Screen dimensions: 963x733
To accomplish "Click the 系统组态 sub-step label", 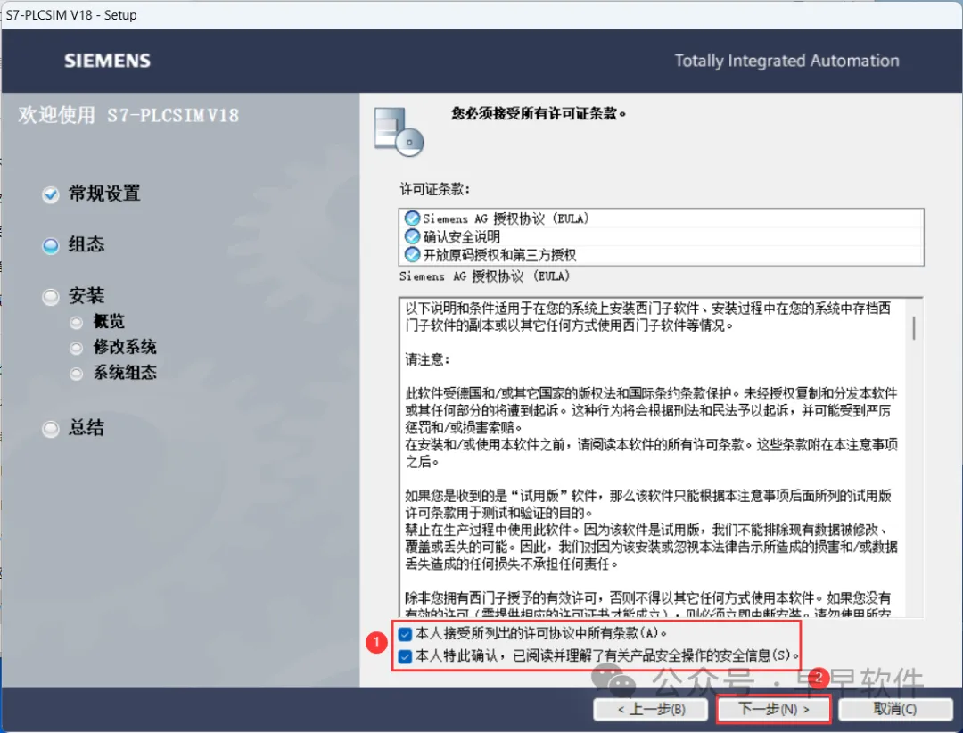I will tap(126, 373).
